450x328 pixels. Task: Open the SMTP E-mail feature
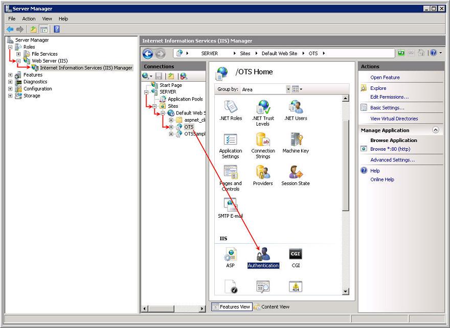231,208
